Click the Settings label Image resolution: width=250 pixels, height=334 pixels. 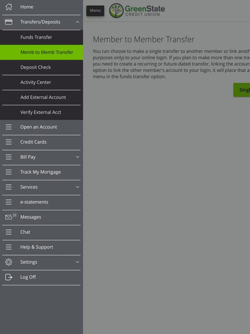point(29,262)
